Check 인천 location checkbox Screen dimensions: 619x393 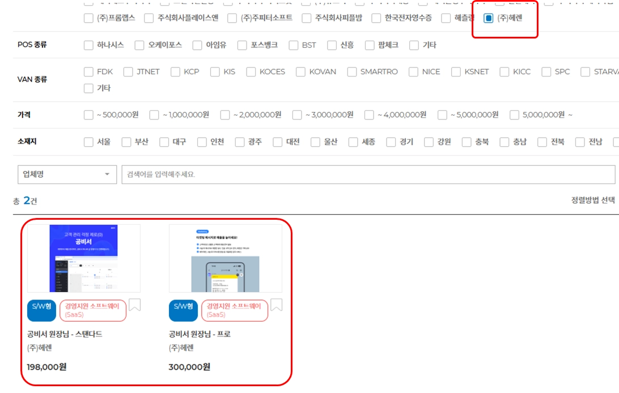click(202, 142)
